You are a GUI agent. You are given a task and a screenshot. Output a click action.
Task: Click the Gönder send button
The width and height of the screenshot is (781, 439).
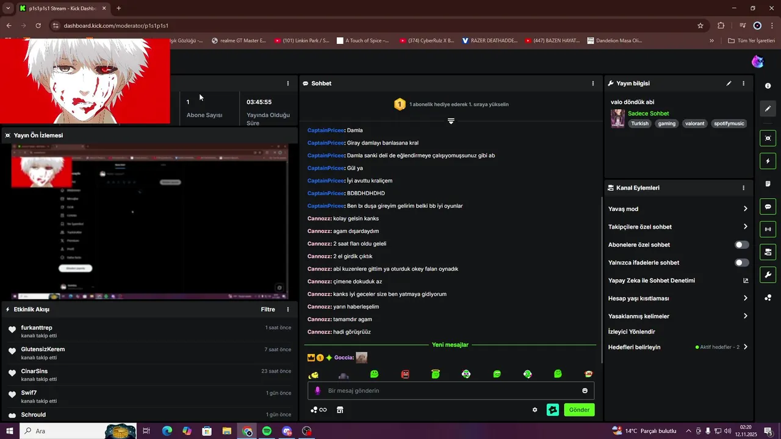click(x=579, y=410)
